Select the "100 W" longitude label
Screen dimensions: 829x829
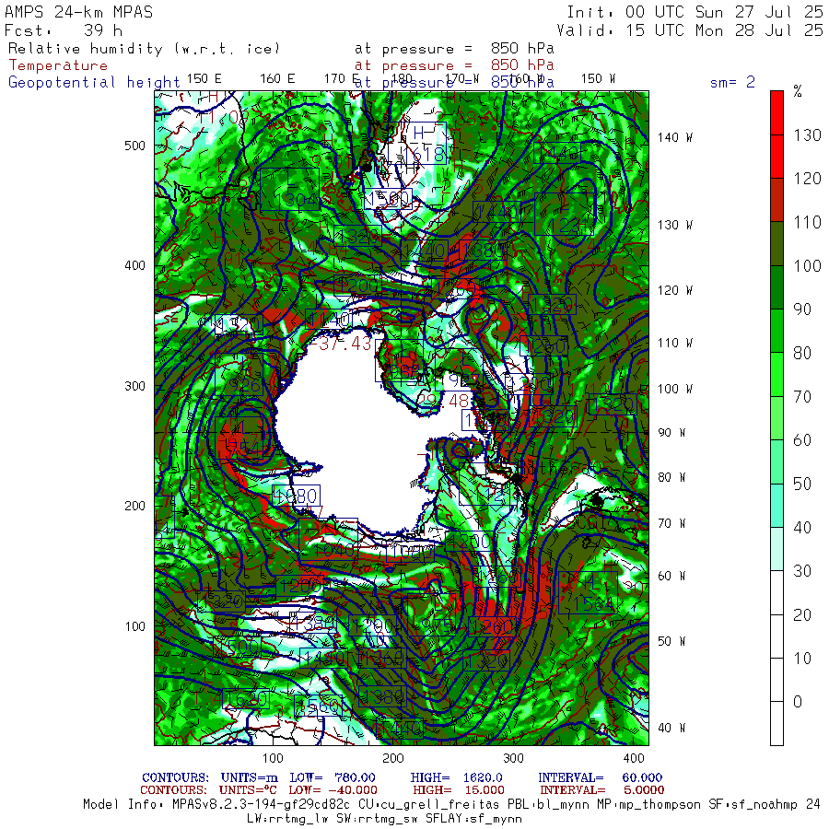point(674,389)
